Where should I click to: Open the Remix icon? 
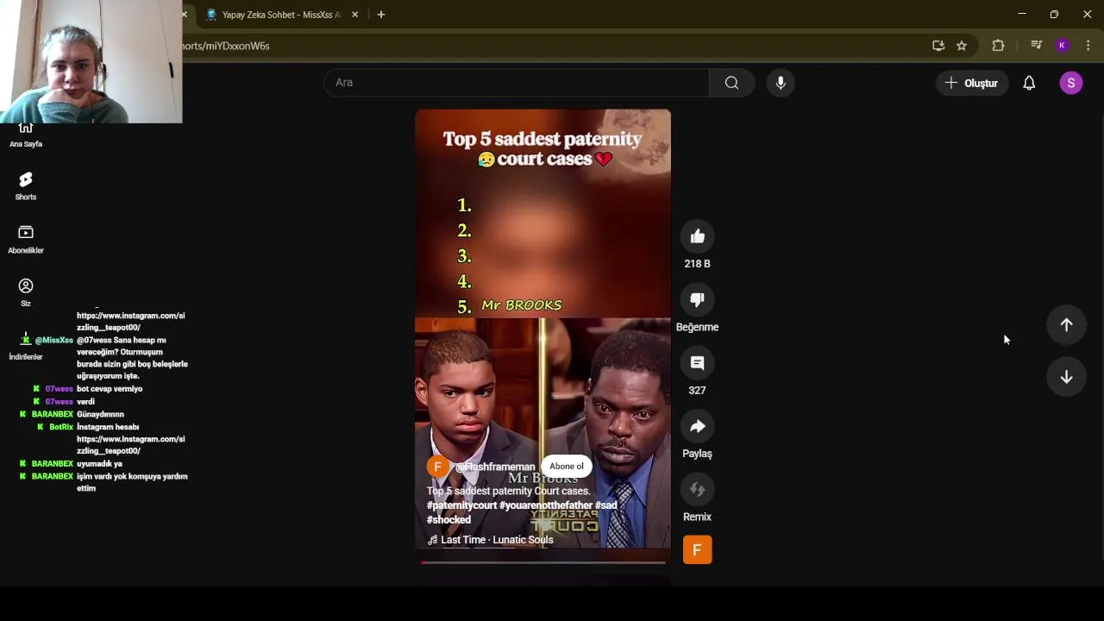(697, 489)
